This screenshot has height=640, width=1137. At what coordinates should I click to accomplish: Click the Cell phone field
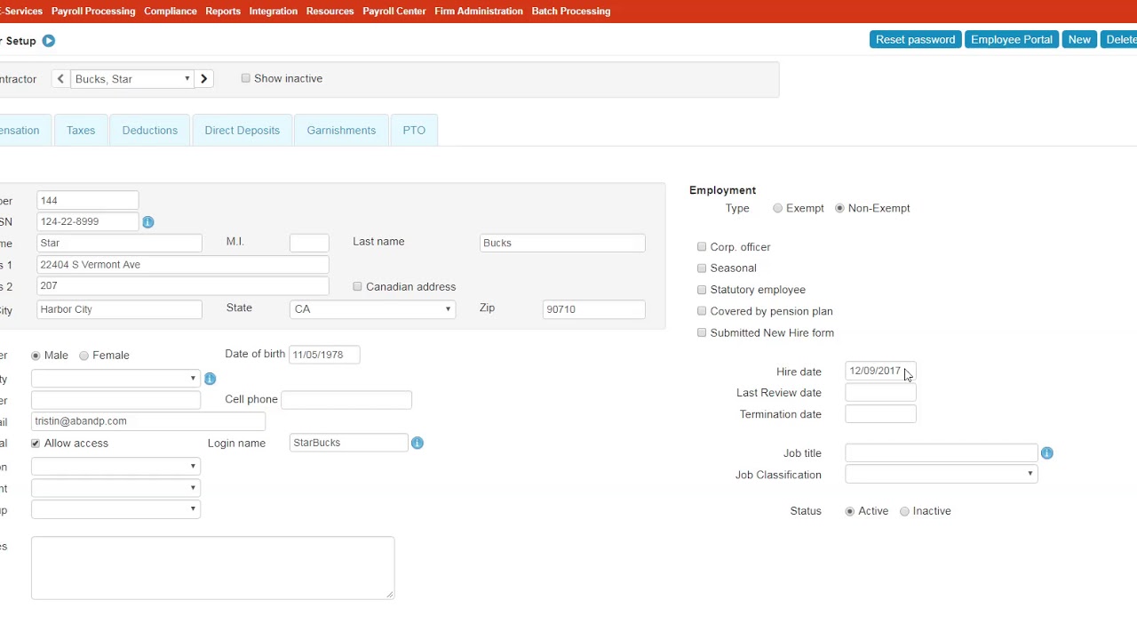(346, 400)
